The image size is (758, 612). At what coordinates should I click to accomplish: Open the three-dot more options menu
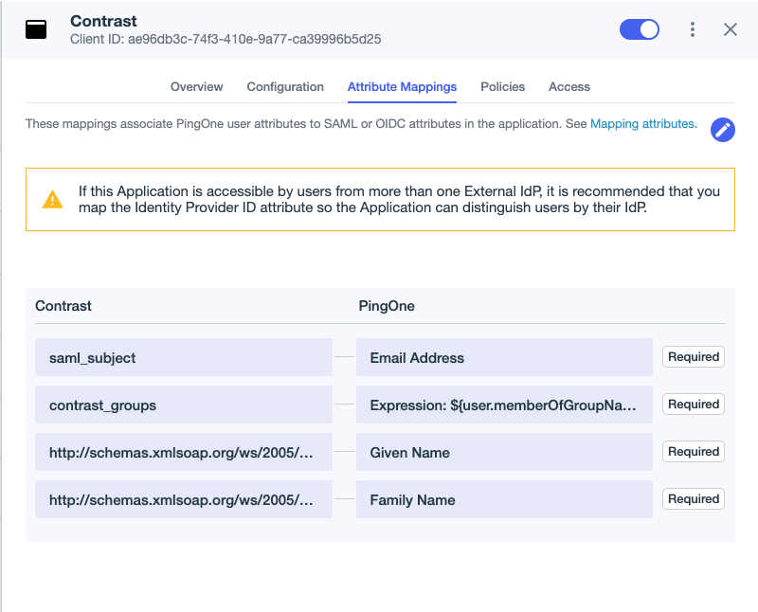(693, 29)
